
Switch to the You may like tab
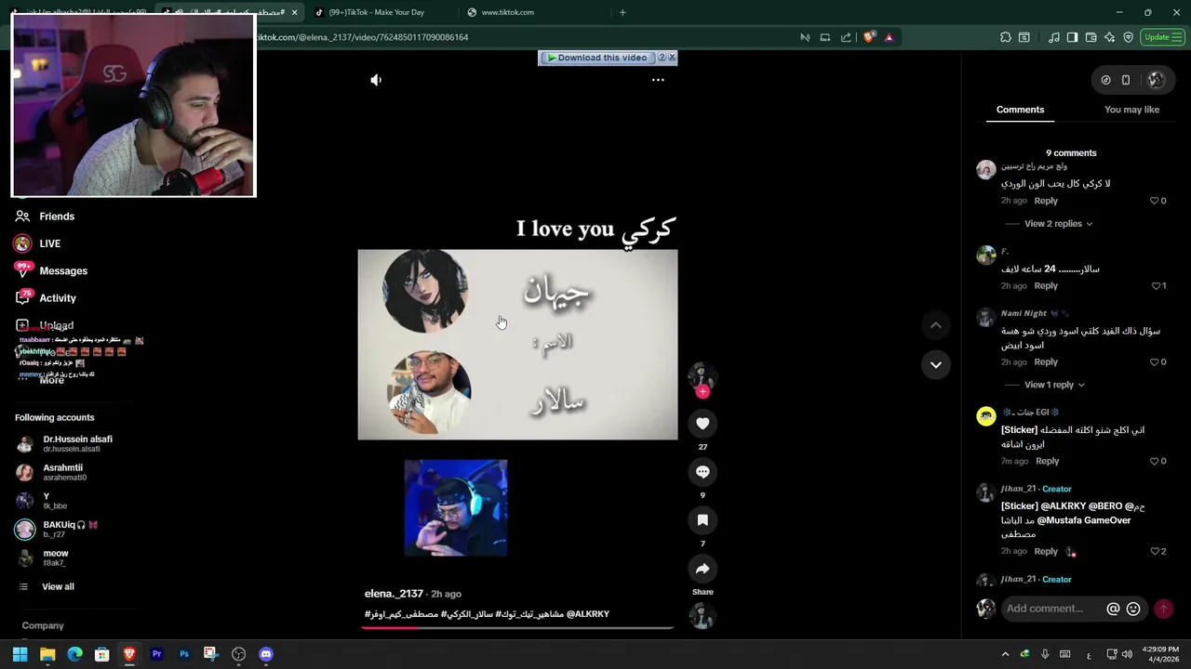pos(1131,110)
